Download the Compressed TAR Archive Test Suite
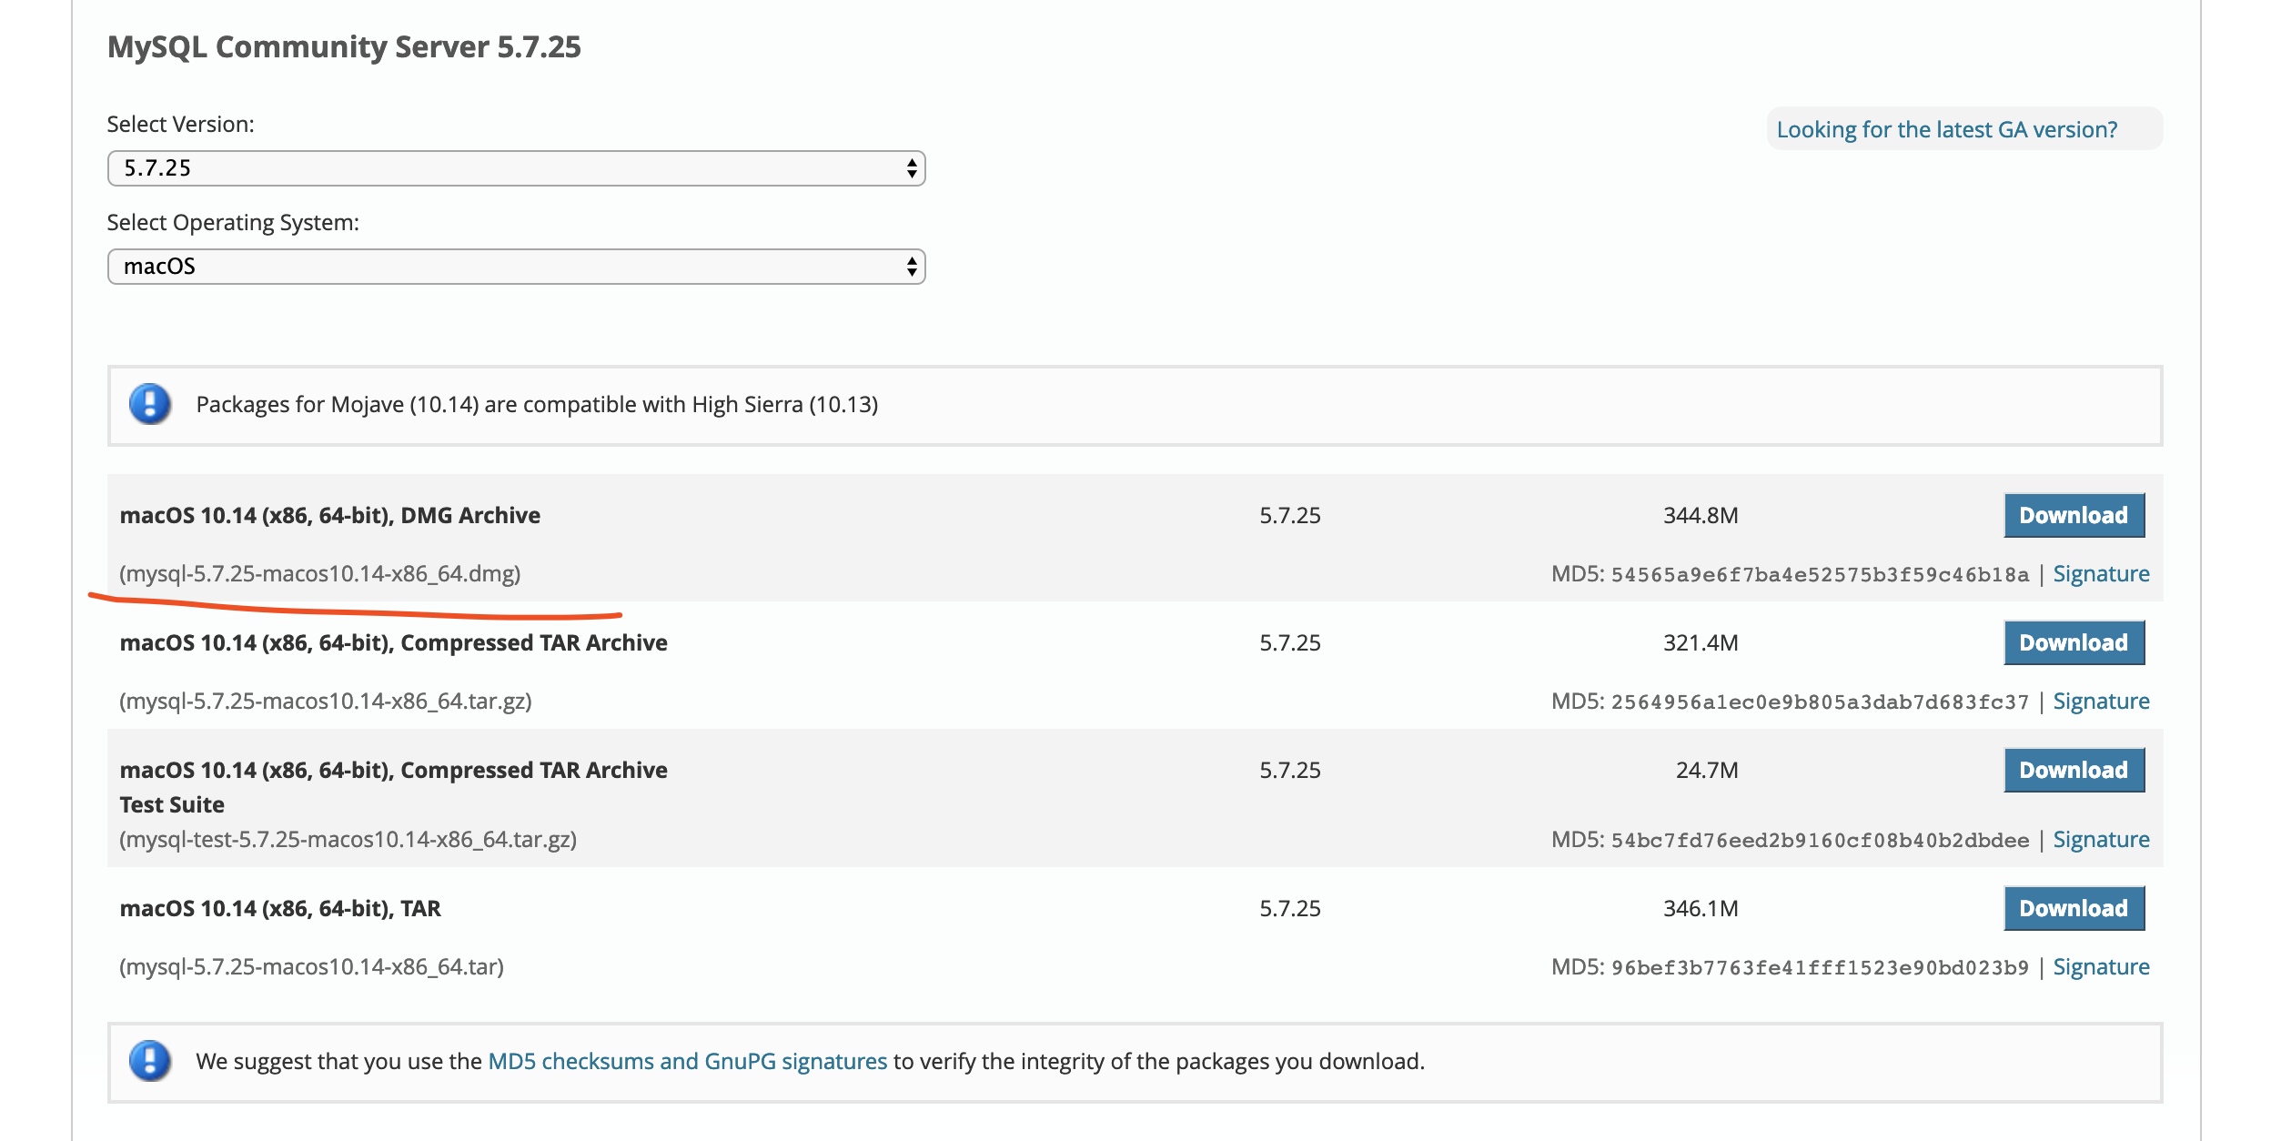Image resolution: width=2271 pixels, height=1141 pixels. (x=2074, y=770)
